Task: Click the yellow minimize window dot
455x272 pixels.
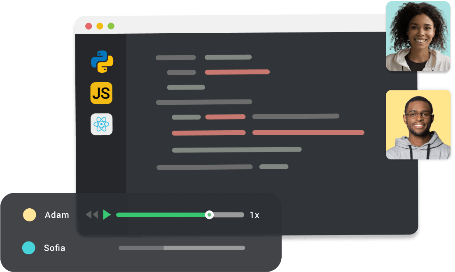Action: coord(100,26)
